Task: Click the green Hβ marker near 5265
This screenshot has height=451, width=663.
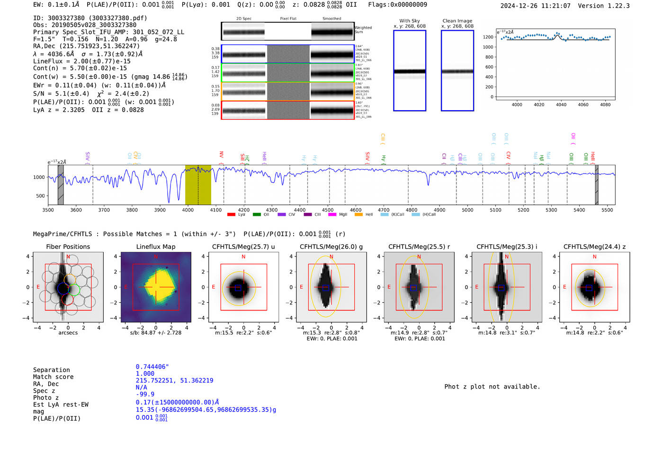Action: tap(542, 159)
